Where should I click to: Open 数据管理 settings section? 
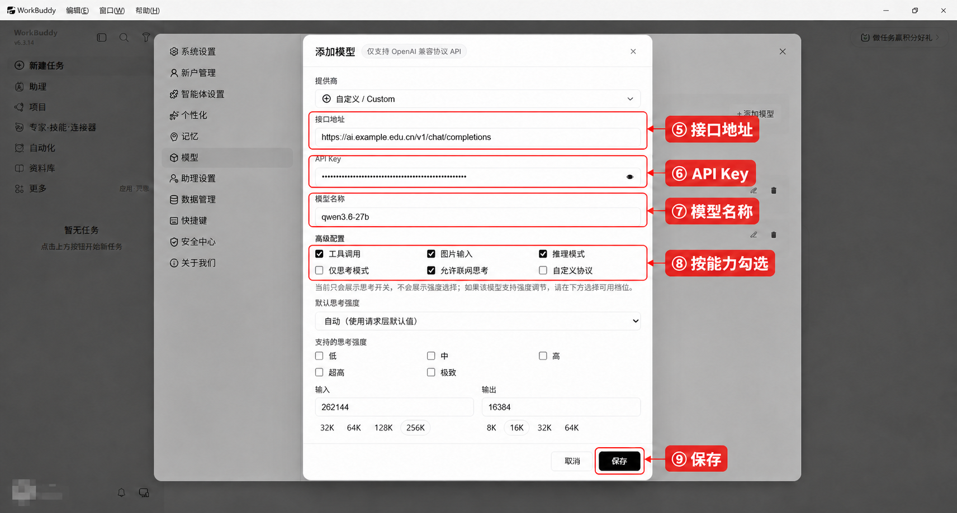click(x=228, y=199)
